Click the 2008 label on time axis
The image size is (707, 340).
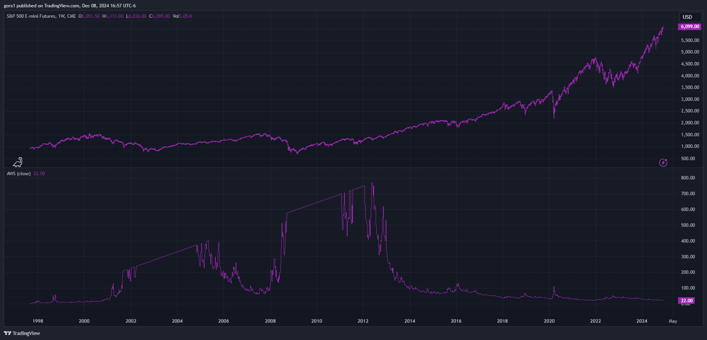270,321
